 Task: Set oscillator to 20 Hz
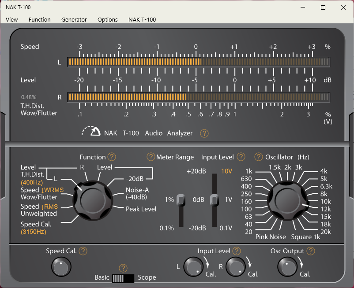tap(249, 232)
